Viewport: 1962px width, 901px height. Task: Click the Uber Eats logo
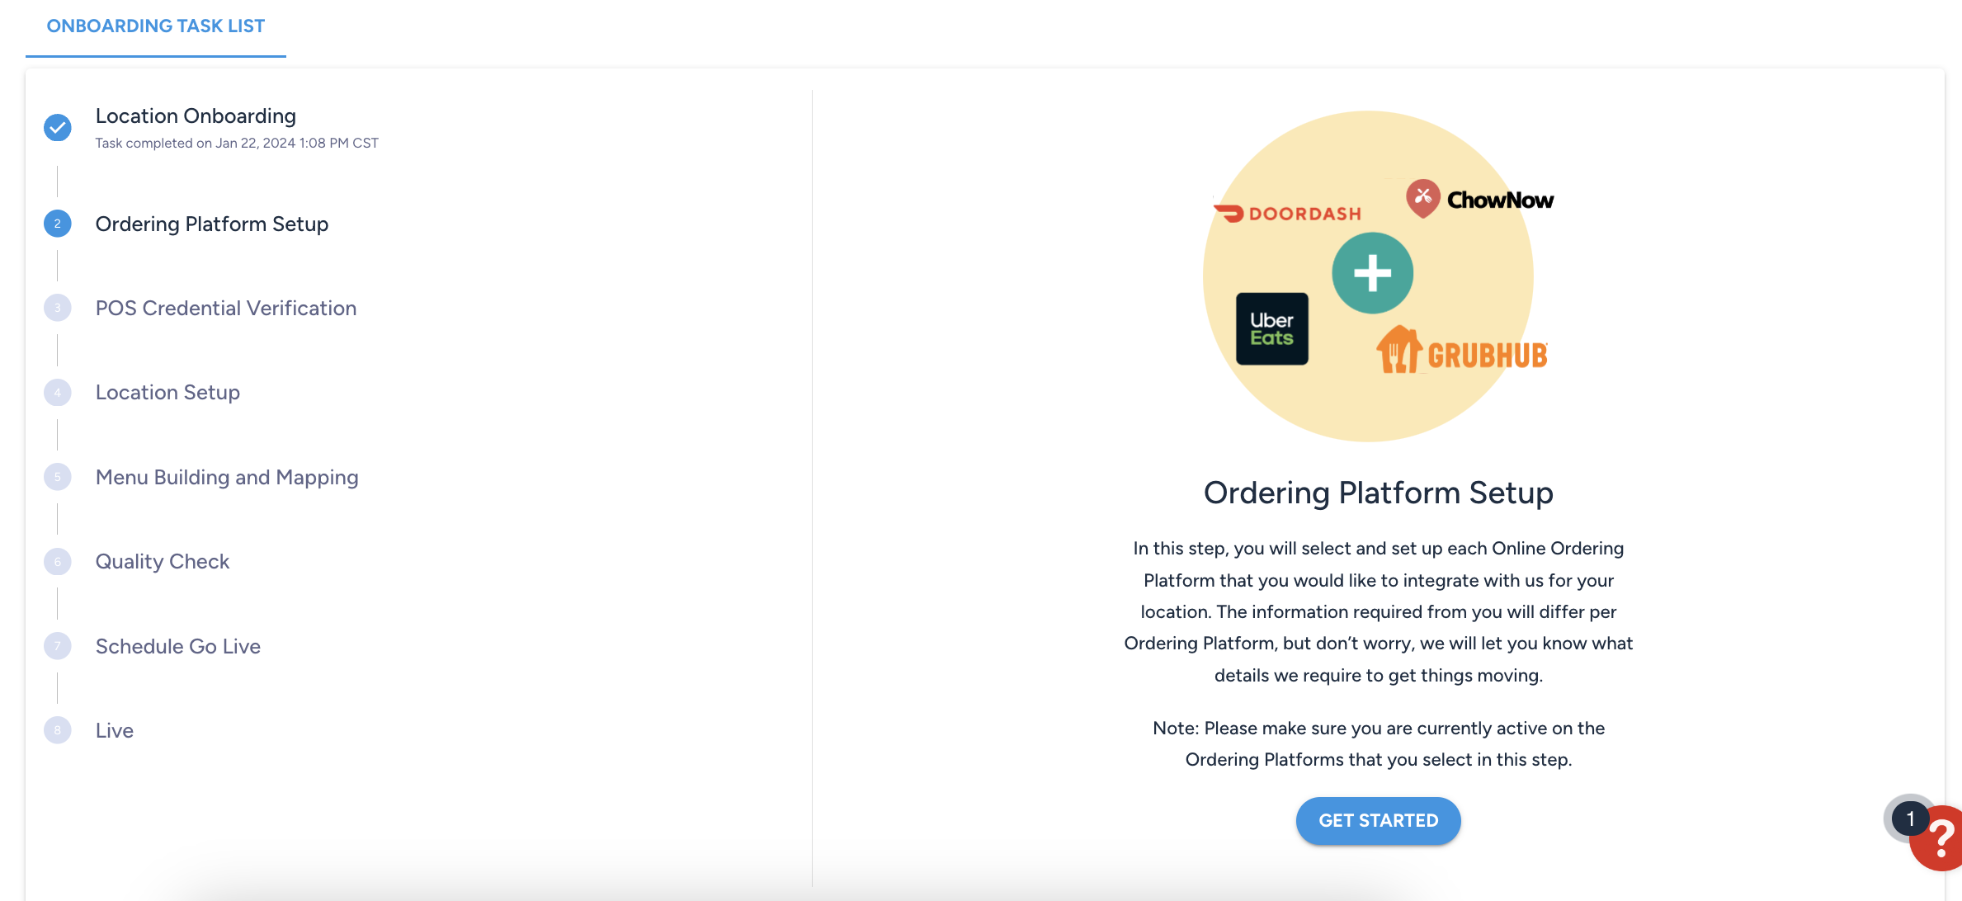(x=1272, y=328)
